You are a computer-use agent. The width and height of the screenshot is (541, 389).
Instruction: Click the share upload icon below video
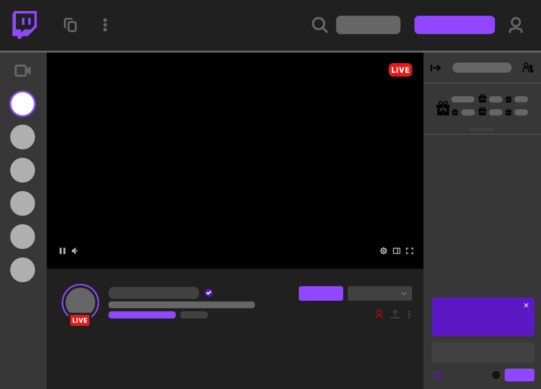pyautogui.click(x=395, y=314)
